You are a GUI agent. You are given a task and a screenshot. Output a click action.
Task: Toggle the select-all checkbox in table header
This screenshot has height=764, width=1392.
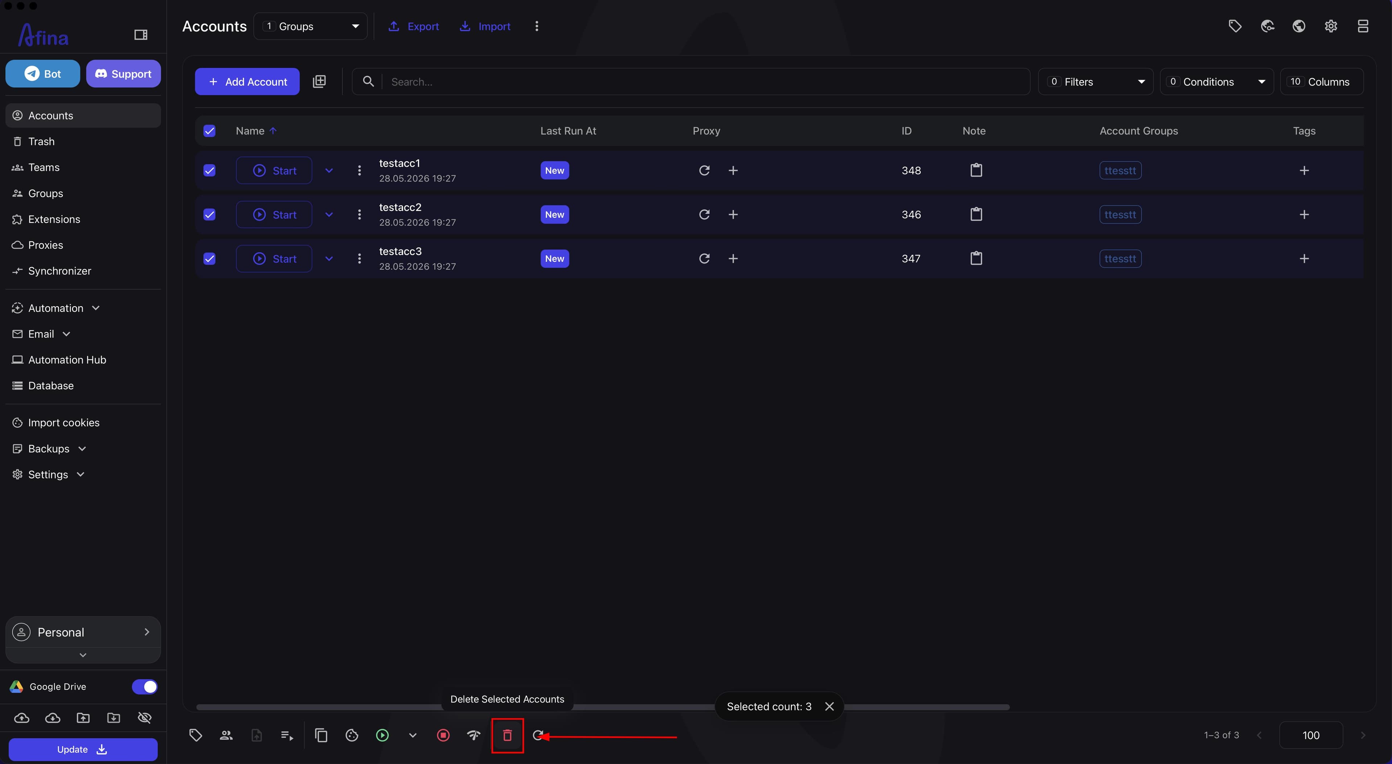point(209,131)
